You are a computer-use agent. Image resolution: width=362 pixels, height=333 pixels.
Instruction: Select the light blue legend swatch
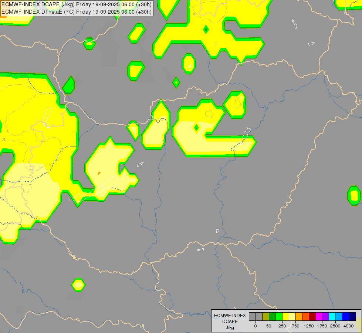tap(339, 316)
